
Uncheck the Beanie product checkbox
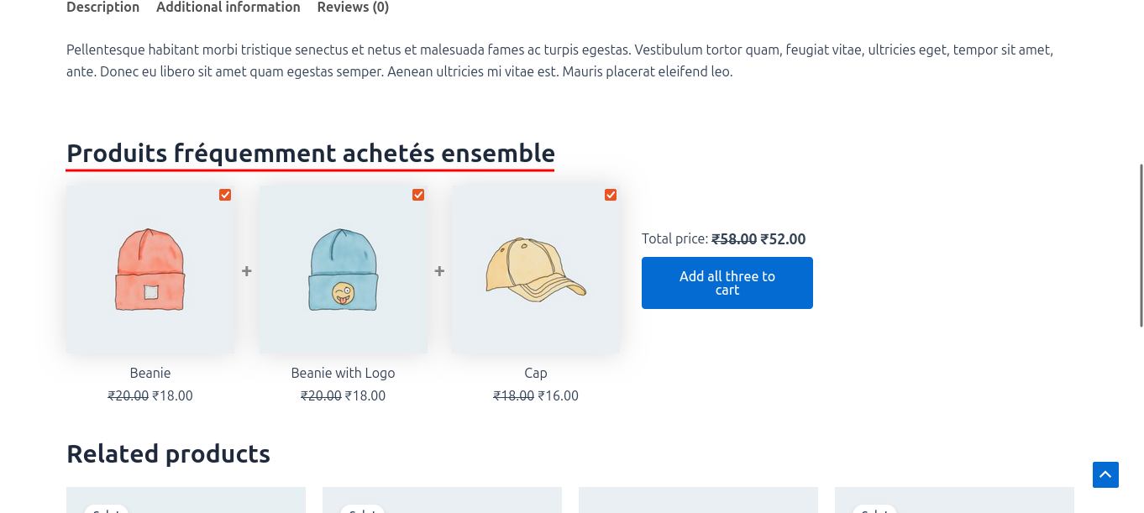coord(225,195)
